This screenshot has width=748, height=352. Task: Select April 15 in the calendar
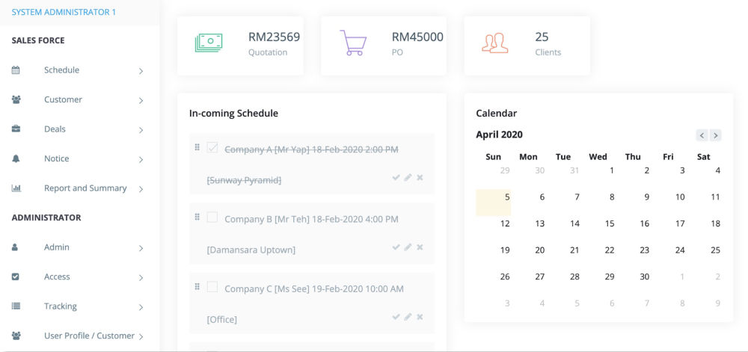(x=610, y=223)
